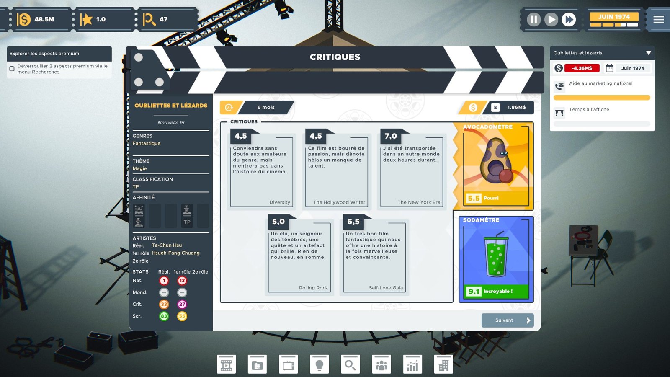Collapse the Oubliettes et lézards panel arrow

(x=648, y=53)
